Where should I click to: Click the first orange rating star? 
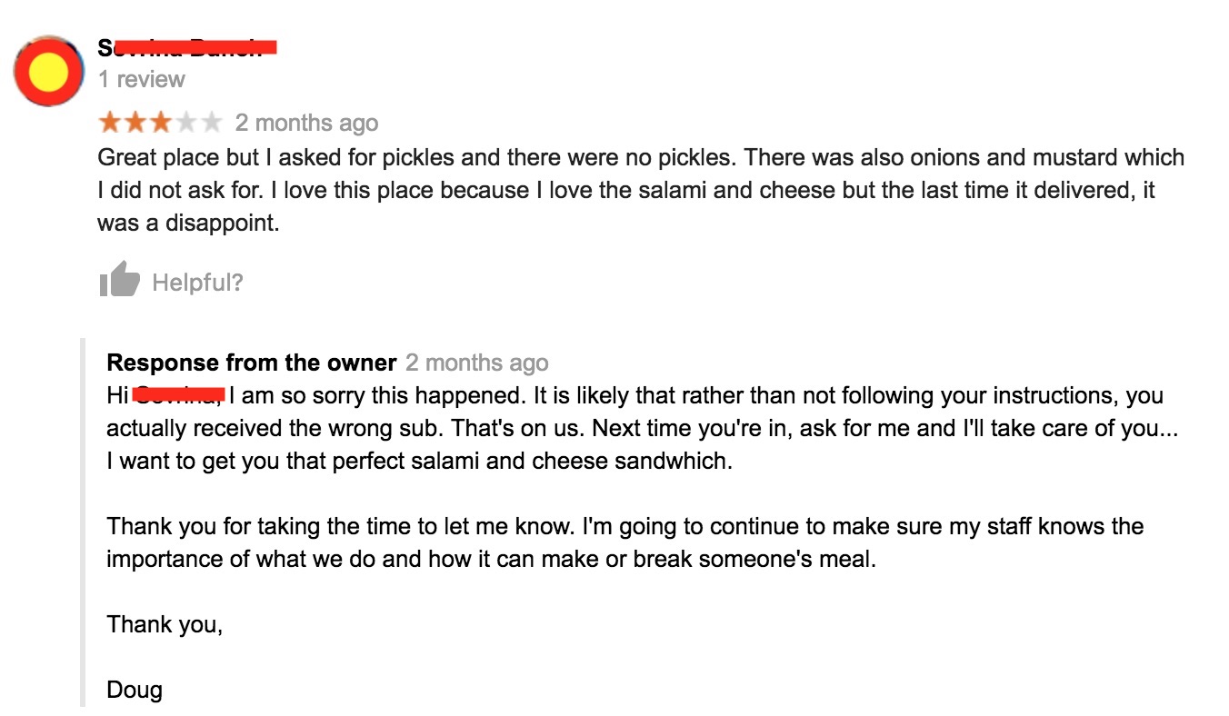pyautogui.click(x=109, y=122)
